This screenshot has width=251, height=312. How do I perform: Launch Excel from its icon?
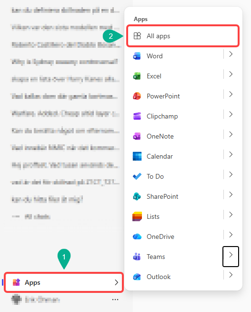point(137,76)
